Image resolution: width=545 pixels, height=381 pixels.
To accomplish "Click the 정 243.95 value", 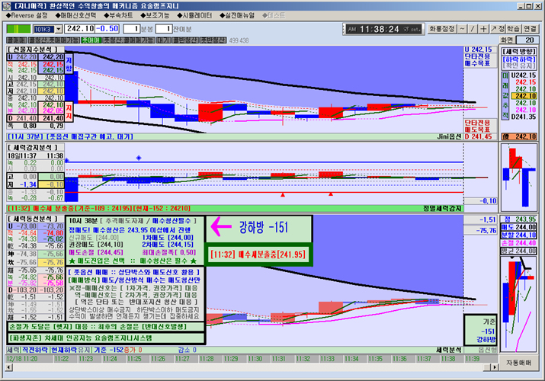I will pyautogui.click(x=518, y=219).
